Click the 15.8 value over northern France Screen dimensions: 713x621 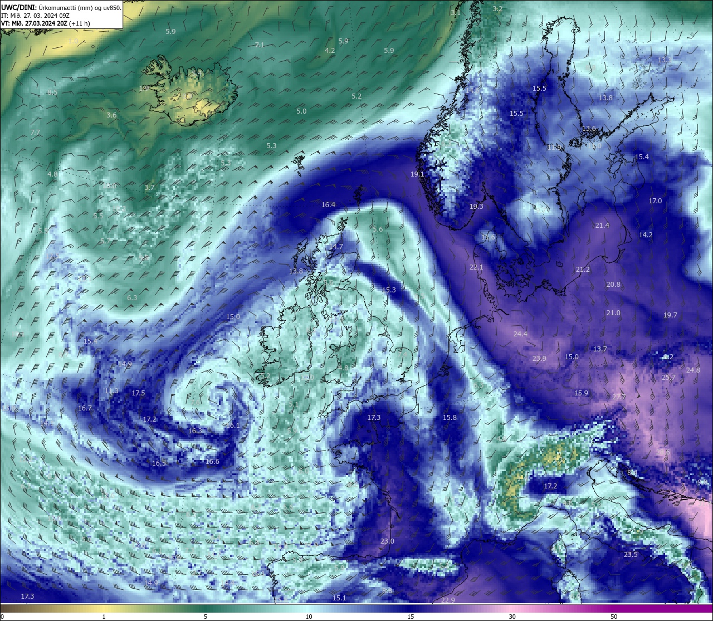click(x=450, y=418)
